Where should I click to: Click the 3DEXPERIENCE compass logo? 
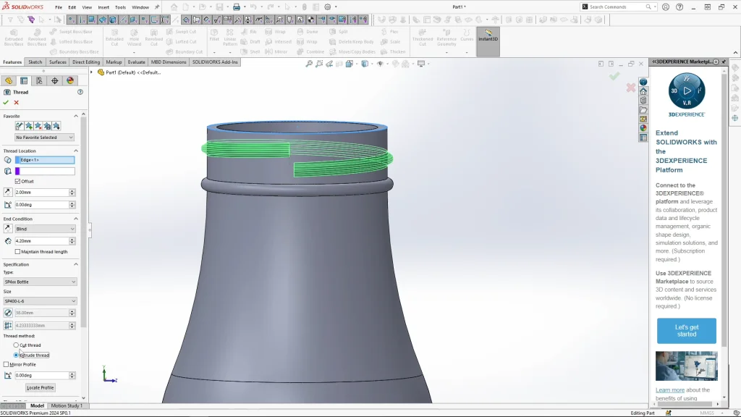click(687, 92)
